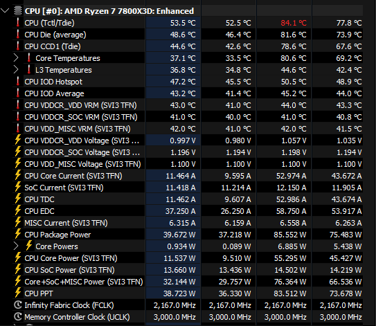Click the red 84.1 °C maximum value
Screen dimensions: 376x326
(294, 23)
